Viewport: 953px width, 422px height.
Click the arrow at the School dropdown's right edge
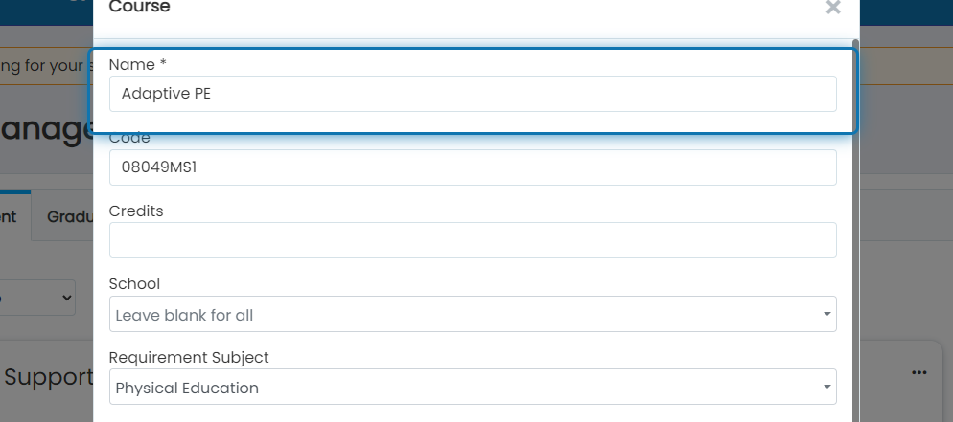click(x=826, y=314)
